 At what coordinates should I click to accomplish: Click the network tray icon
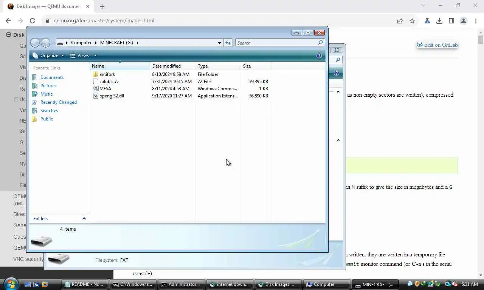(x=448, y=284)
